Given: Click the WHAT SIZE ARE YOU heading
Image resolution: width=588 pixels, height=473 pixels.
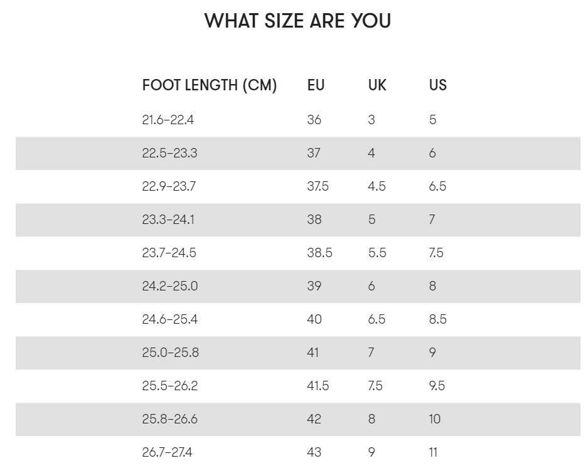Looking at the screenshot, I should pyautogui.click(x=297, y=21).
